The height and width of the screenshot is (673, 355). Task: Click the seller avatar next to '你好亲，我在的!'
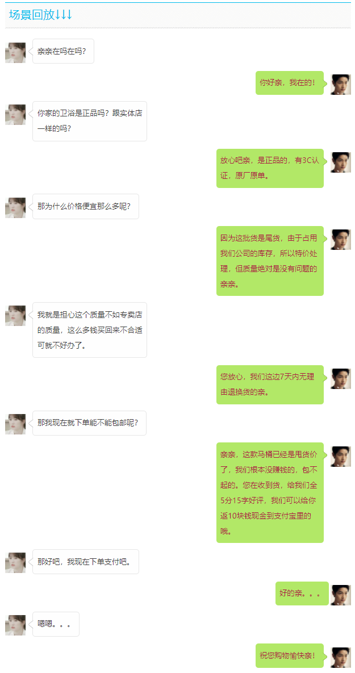(x=341, y=85)
